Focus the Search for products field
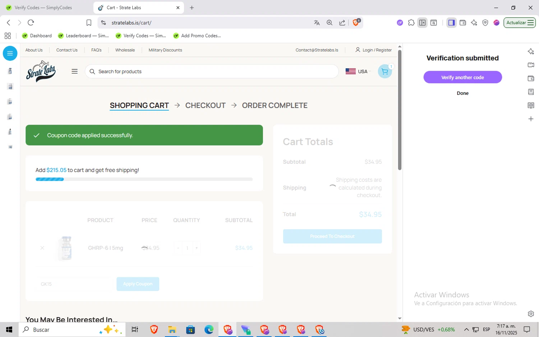 tap(212, 71)
